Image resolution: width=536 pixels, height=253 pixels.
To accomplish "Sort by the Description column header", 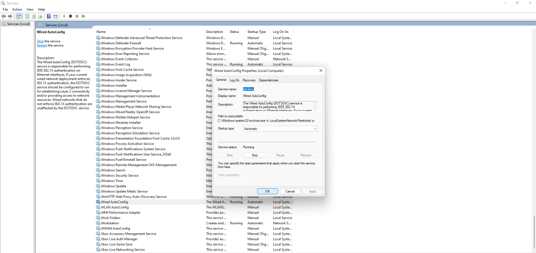I will tap(216, 32).
